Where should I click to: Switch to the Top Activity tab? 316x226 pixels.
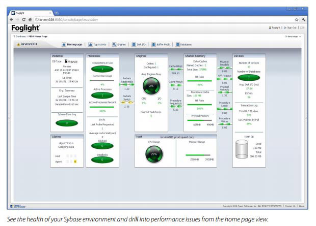click(x=97, y=44)
